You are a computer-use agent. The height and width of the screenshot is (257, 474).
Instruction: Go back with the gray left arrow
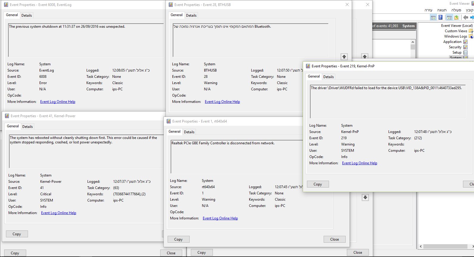coord(466,18)
